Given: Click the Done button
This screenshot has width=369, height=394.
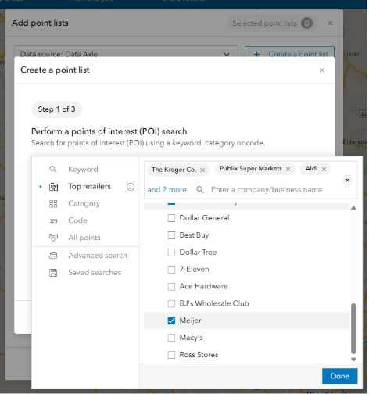Looking at the screenshot, I should [339, 376].
